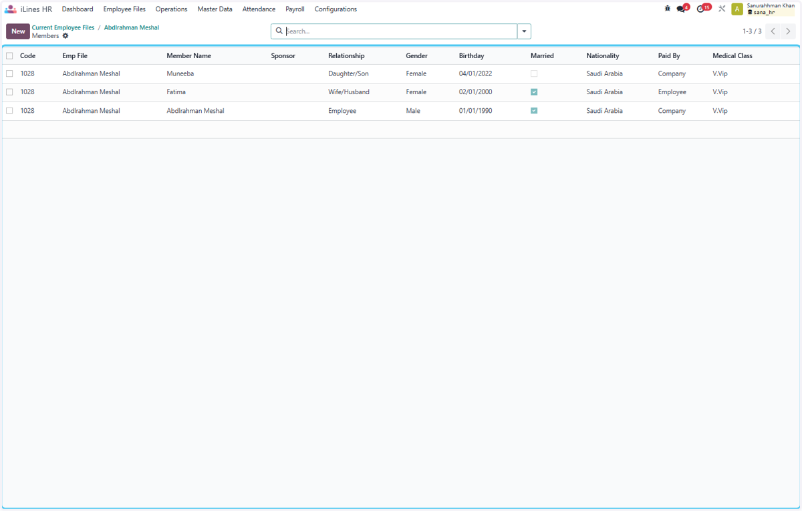Sort by the Medical Class column header
This screenshot has width=802, height=511.
[x=732, y=56]
